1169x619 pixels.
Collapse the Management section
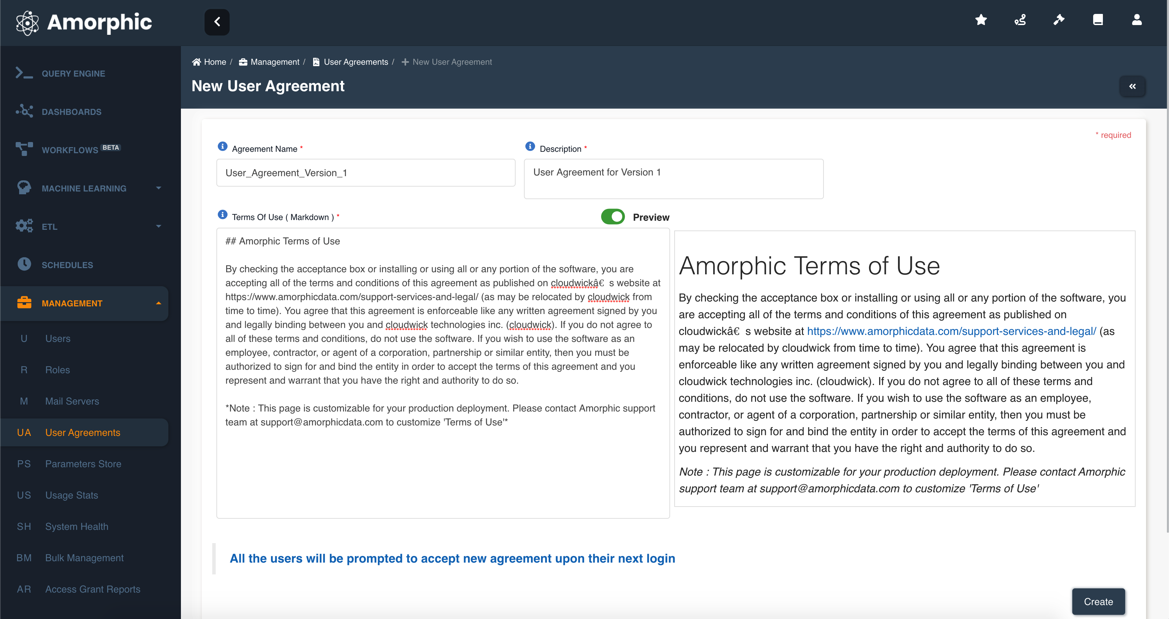[x=71, y=303]
